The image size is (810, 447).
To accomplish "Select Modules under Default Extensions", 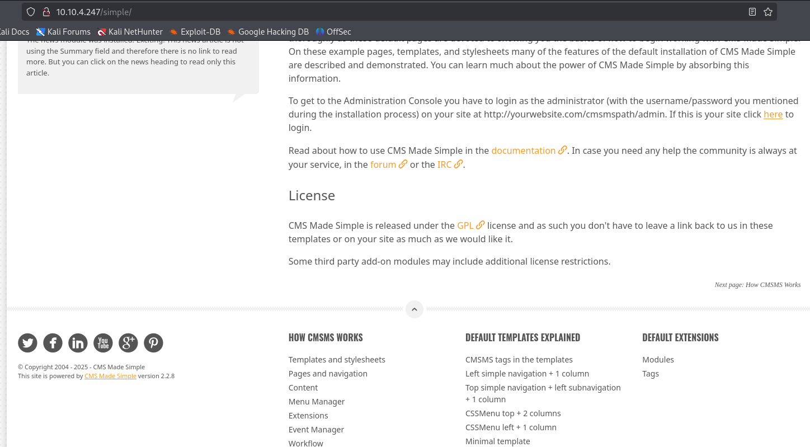I will coord(658,360).
